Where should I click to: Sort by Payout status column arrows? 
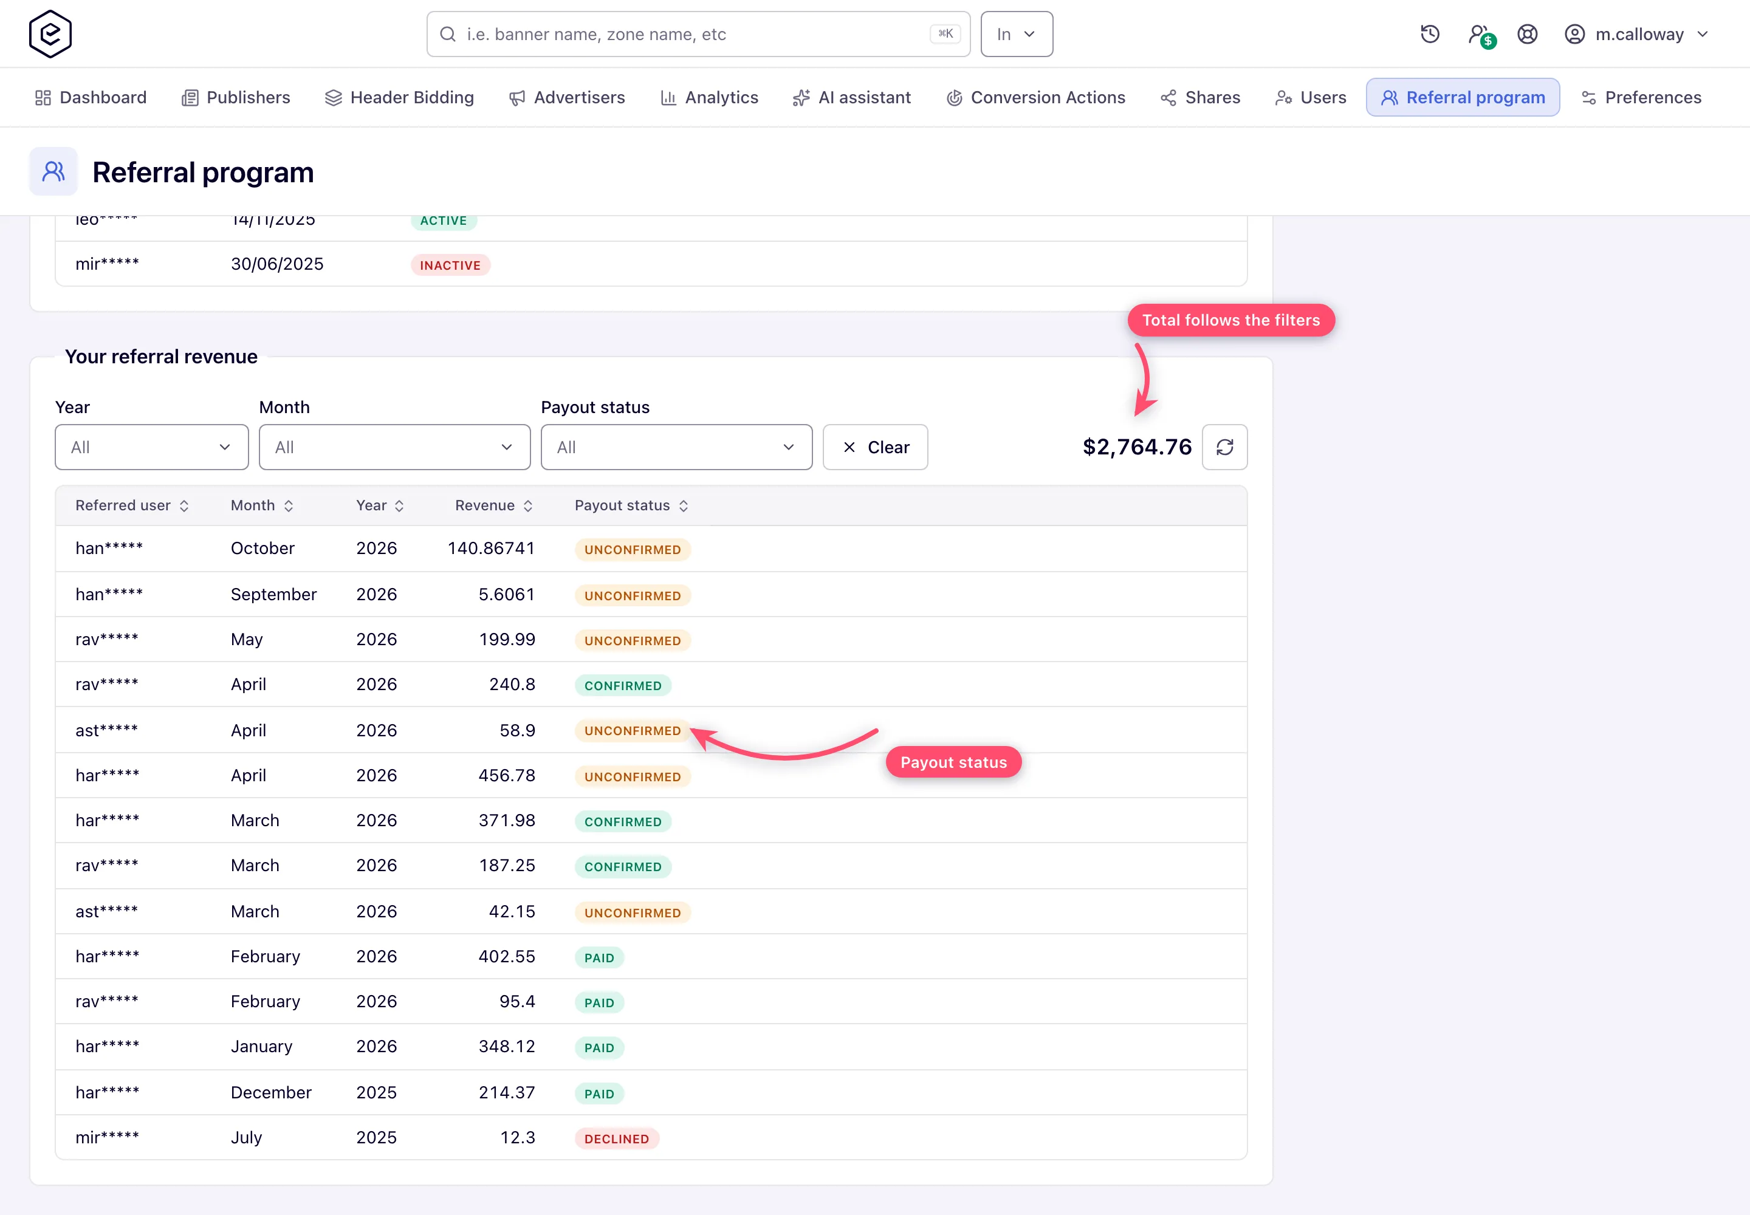pos(684,506)
